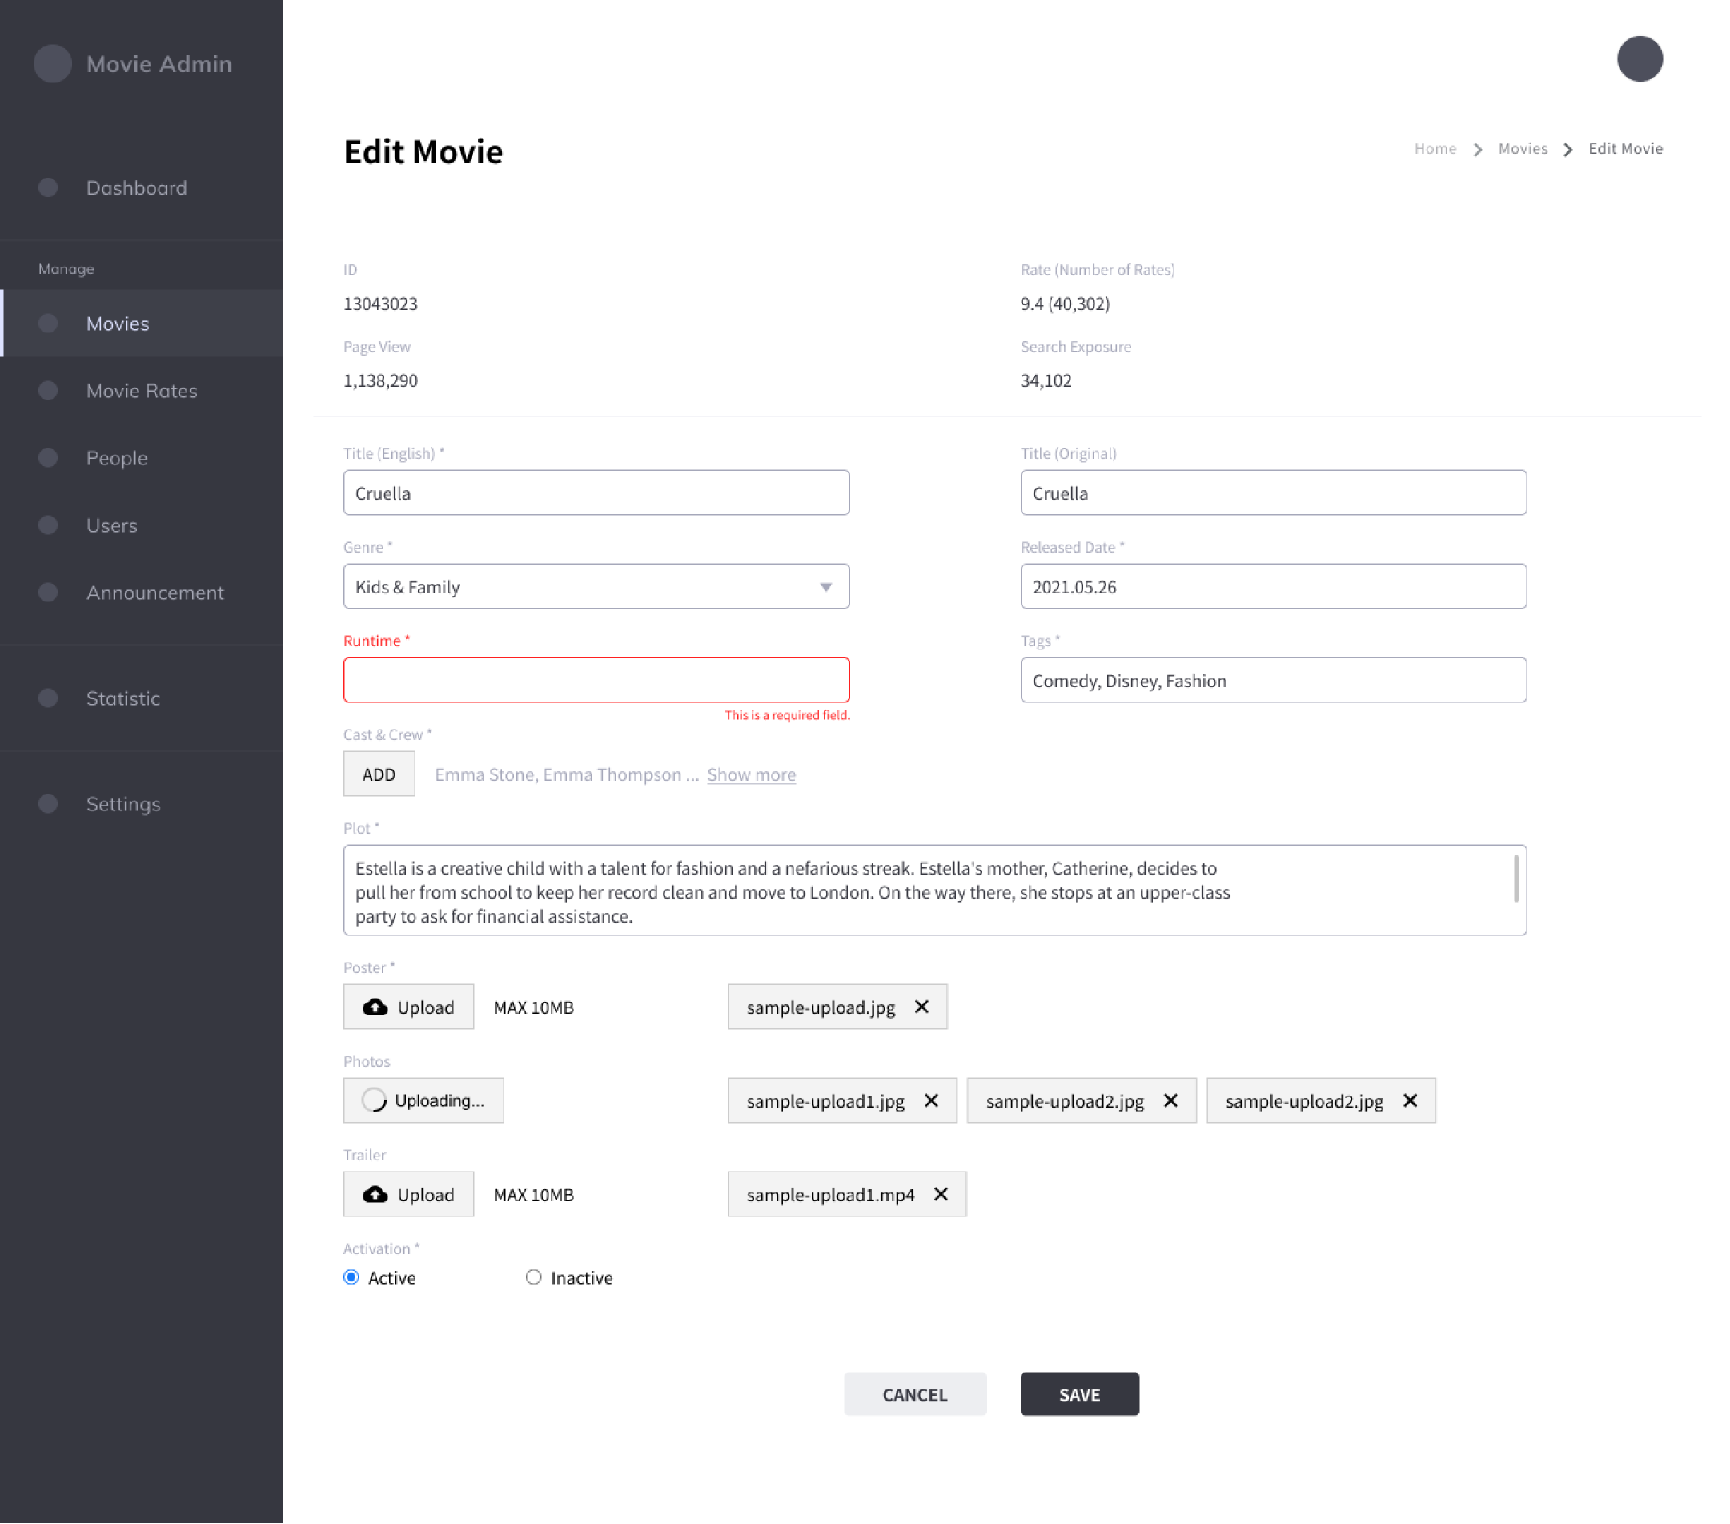This screenshot has width=1730, height=1524.
Task: Open the Genre dropdown arrow
Action: [x=826, y=587]
